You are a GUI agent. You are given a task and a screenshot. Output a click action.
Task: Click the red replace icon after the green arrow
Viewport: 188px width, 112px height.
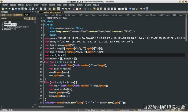(x=69, y=9)
